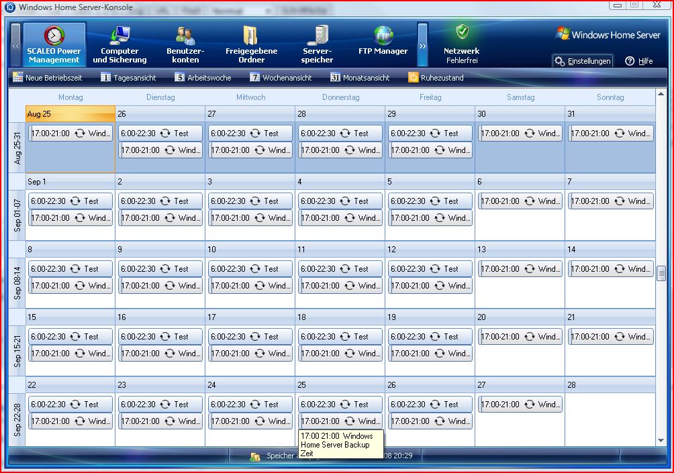This screenshot has height=473, width=674.
Task: Open the FTP Manager tab
Action: (x=383, y=41)
